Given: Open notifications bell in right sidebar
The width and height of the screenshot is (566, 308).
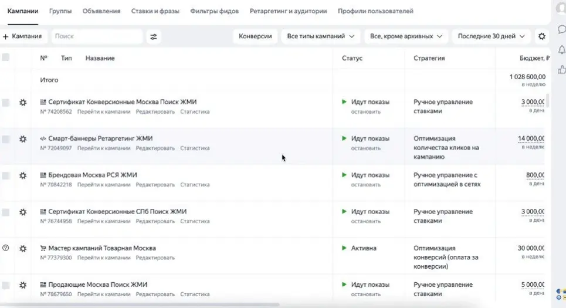Looking at the screenshot, I should 561,49.
